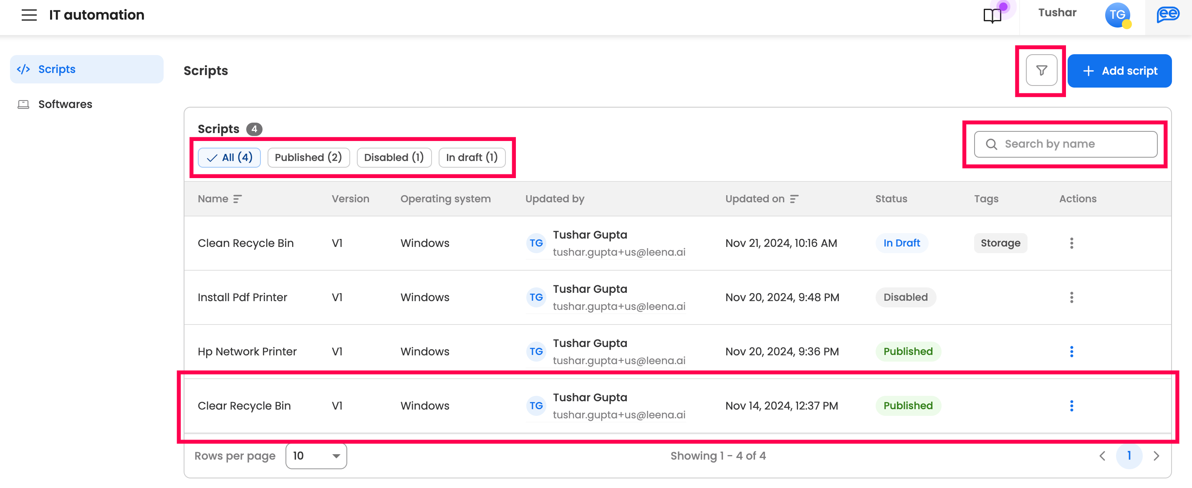Click the Add script button
This screenshot has height=488, width=1192.
click(1119, 71)
